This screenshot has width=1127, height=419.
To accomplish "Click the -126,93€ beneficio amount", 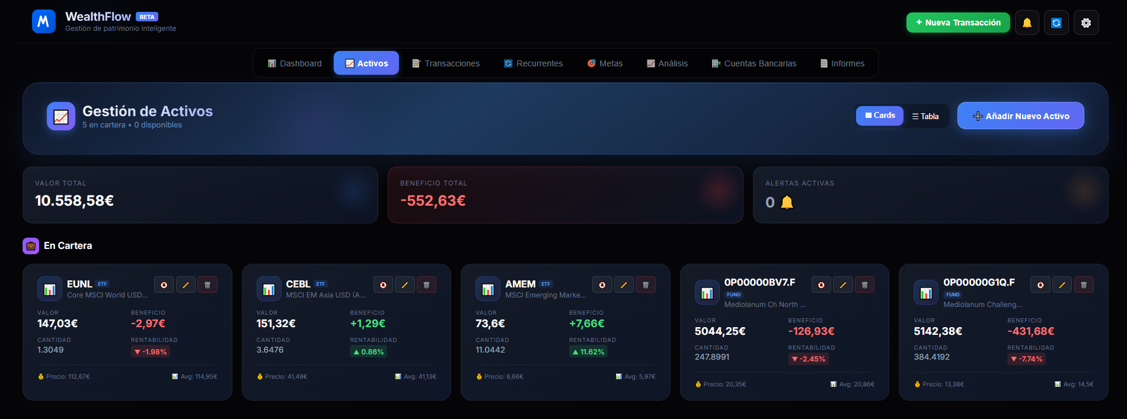I will pos(812,331).
